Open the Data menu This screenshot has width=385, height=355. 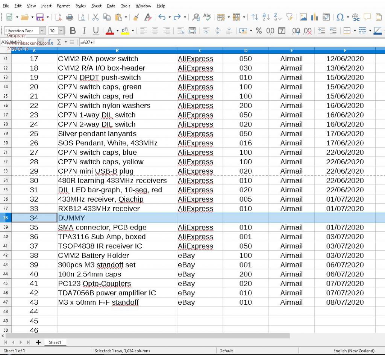tap(111, 6)
